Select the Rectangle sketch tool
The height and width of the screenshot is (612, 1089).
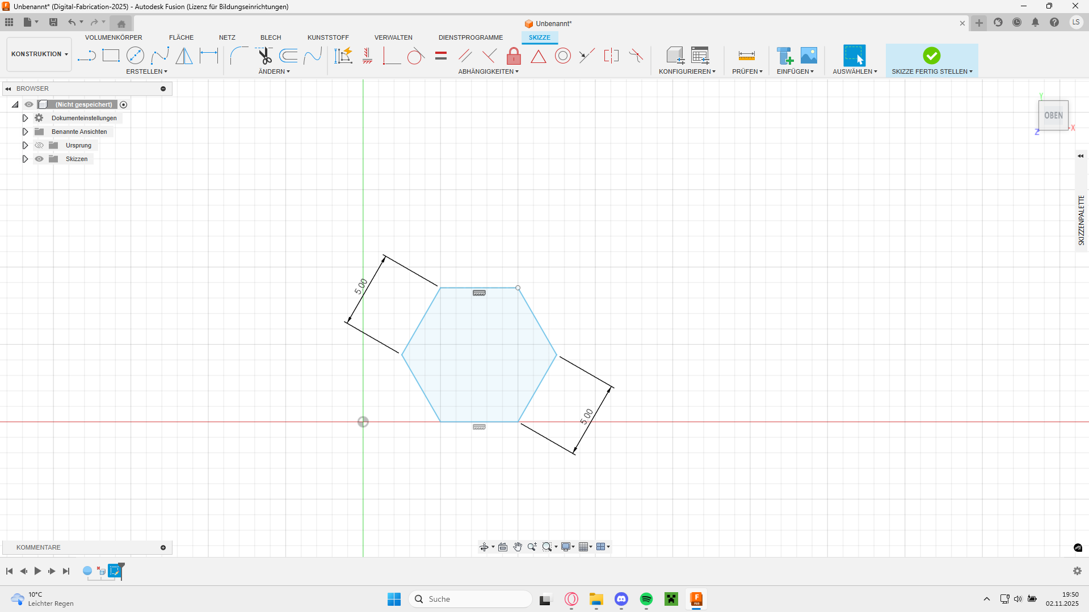tap(111, 56)
